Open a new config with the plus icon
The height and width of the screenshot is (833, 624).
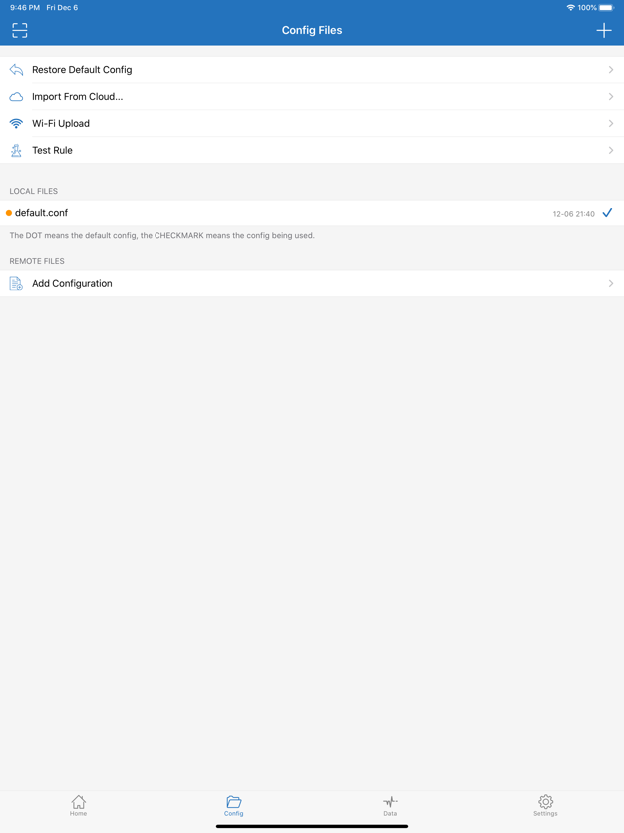[603, 30]
